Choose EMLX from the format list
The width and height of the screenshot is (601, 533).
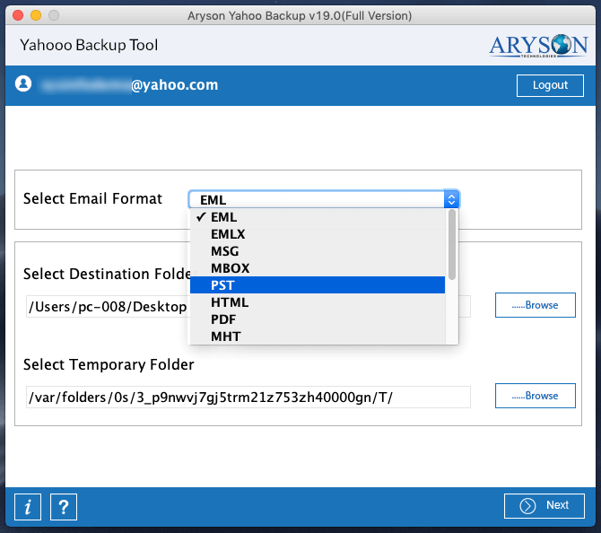318,234
